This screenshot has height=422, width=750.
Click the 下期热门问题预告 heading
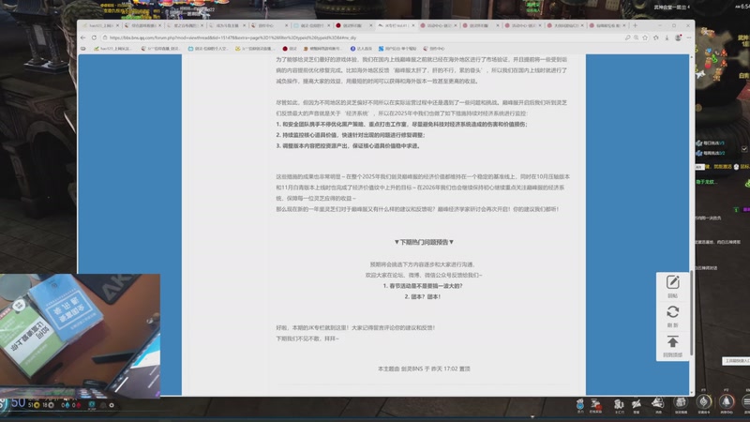[x=424, y=242]
